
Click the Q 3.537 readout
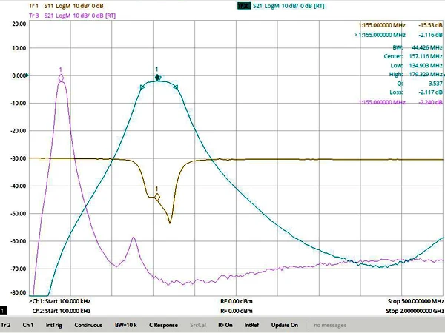point(420,83)
